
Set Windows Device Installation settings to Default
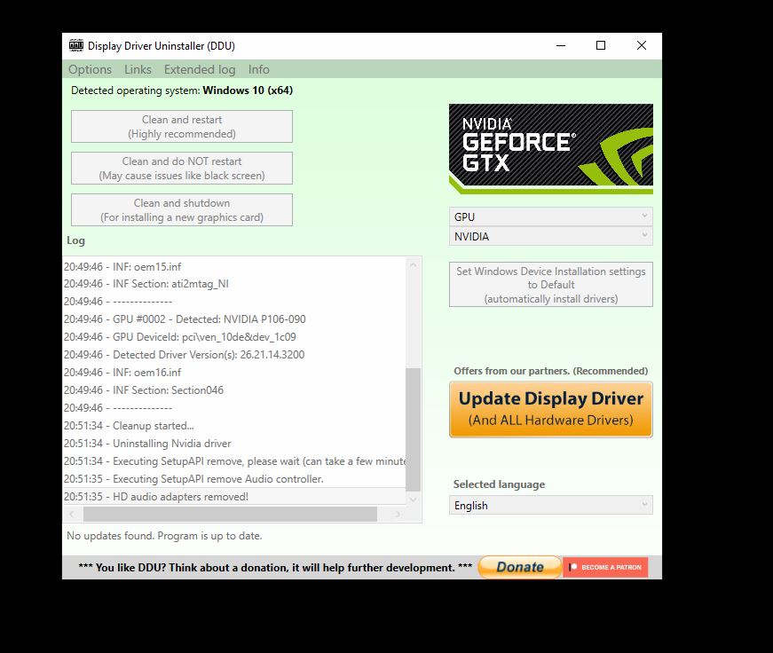(550, 285)
